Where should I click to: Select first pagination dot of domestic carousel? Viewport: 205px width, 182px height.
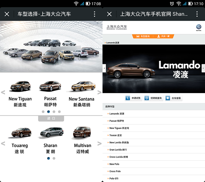(43, 112)
